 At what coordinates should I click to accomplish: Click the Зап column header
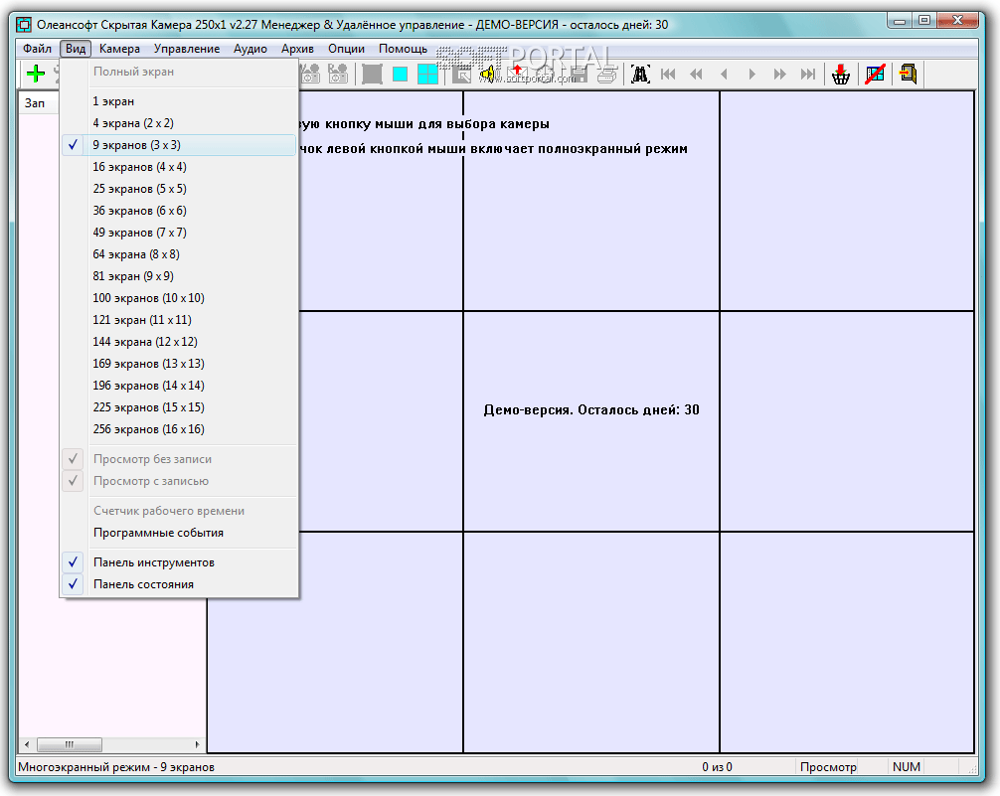click(x=38, y=103)
